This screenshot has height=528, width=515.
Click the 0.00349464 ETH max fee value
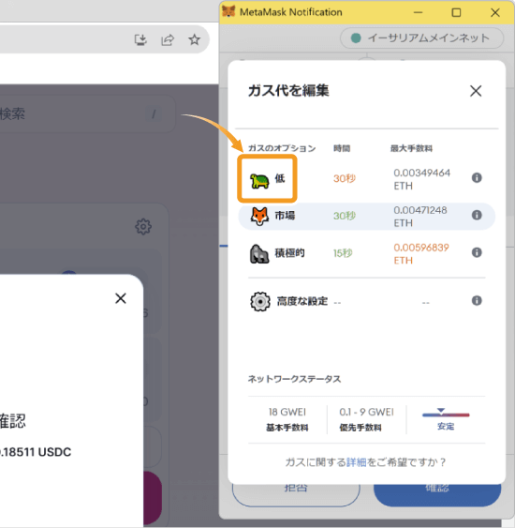pos(422,179)
